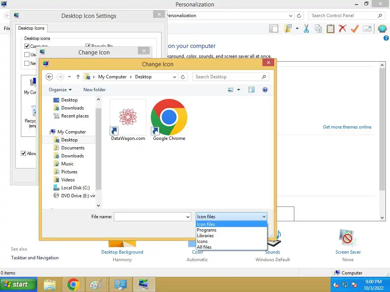
Task: Click the Windows start button
Action: tap(19, 284)
